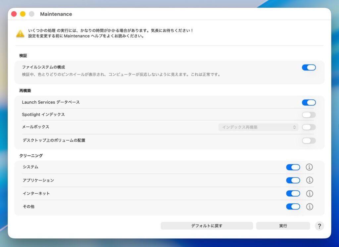This screenshot has width=339, height=247.
Task: Disable アプリケーション cleaning switch
Action: coord(293,180)
